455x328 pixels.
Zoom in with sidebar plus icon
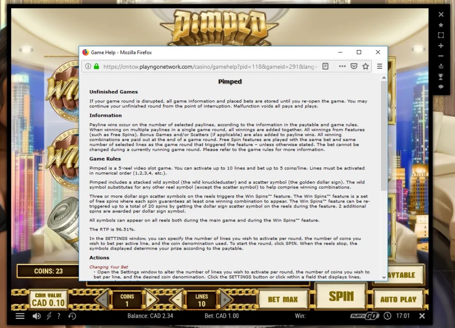point(441,46)
